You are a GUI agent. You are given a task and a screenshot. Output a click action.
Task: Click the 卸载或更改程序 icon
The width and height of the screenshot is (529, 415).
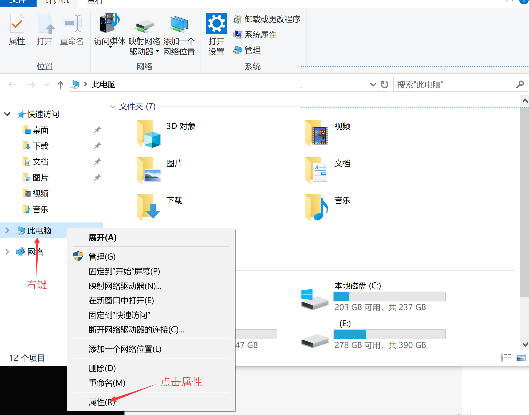pos(238,19)
